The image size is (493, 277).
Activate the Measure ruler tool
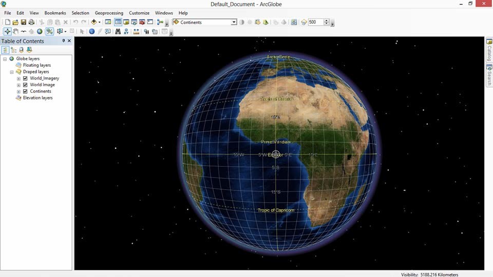click(136, 31)
